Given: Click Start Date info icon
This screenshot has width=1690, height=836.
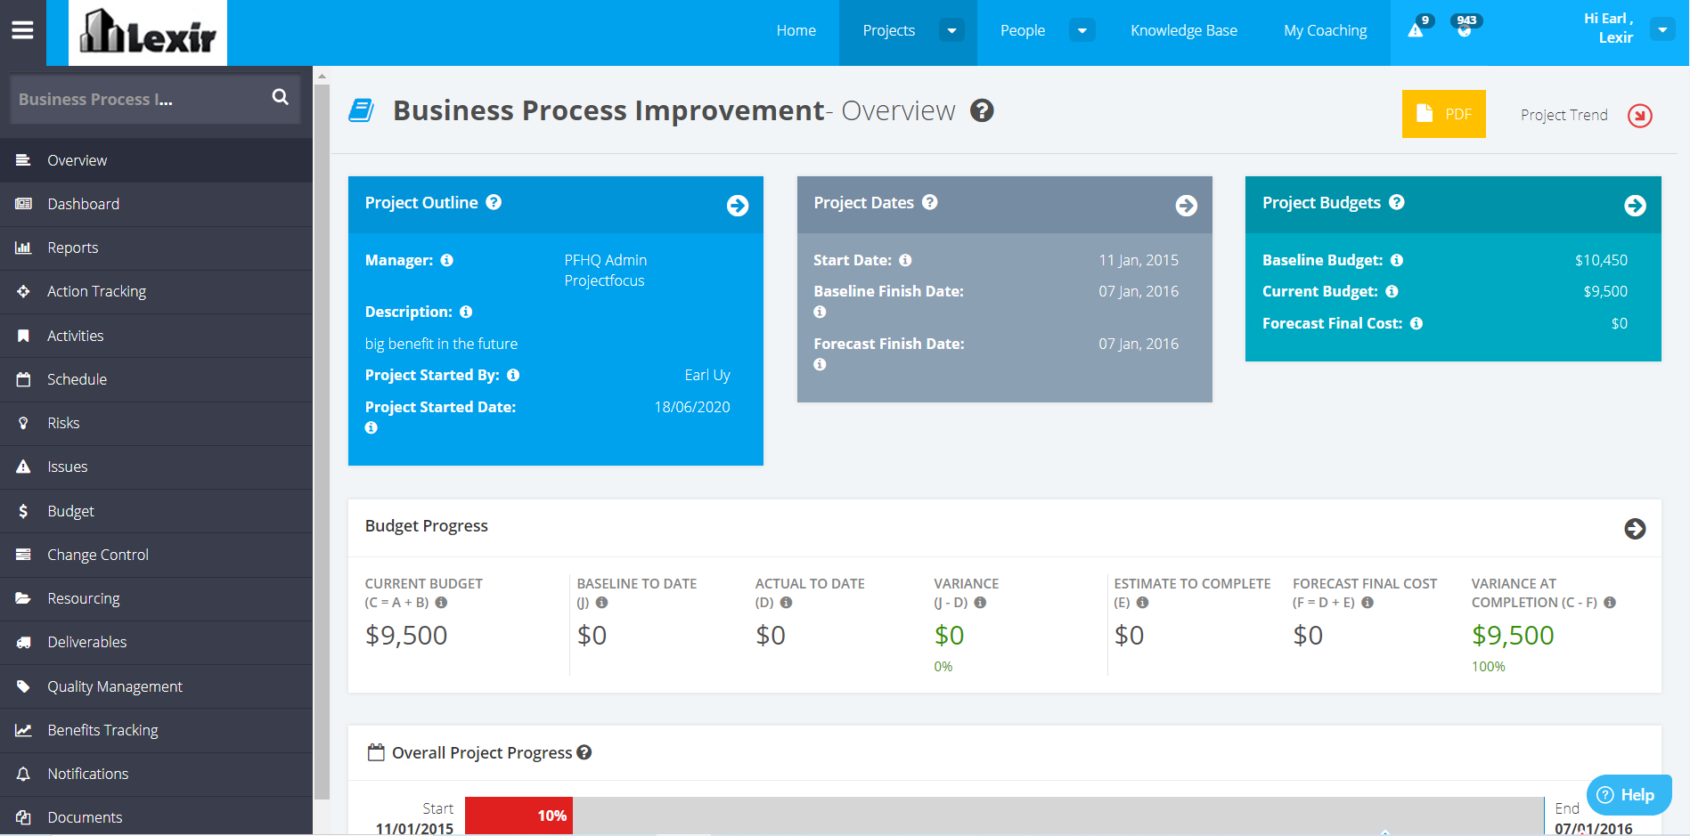Looking at the screenshot, I should (905, 260).
